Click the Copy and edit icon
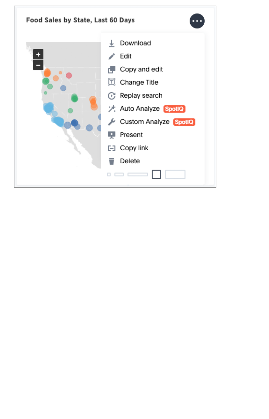 pyautogui.click(x=111, y=70)
